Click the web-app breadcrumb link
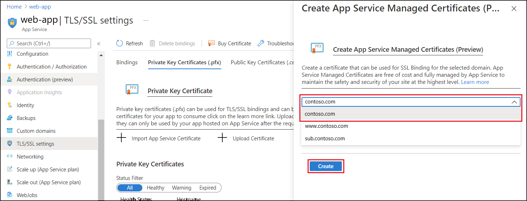 [40, 7]
